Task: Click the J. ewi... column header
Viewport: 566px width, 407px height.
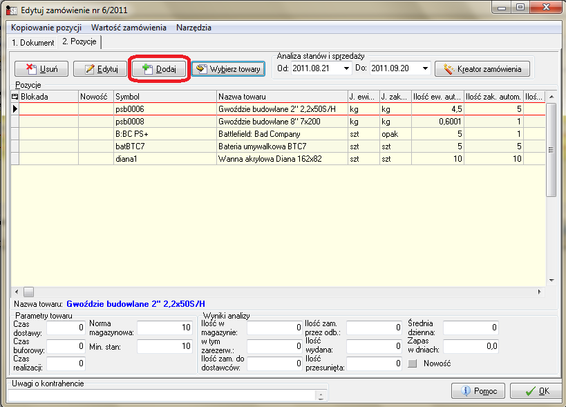Action: [x=364, y=96]
